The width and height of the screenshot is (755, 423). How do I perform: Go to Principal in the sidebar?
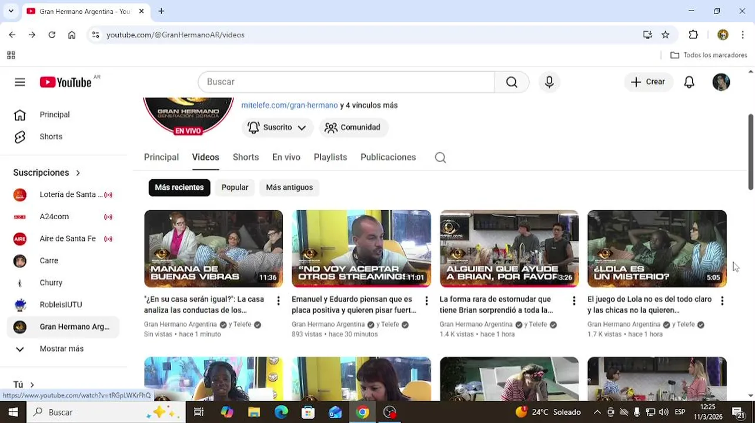[62, 115]
